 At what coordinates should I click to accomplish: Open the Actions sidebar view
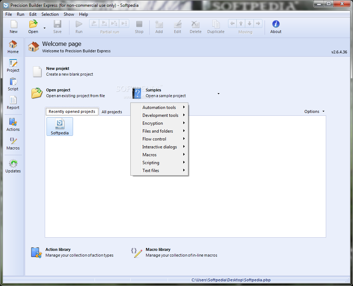(13, 125)
